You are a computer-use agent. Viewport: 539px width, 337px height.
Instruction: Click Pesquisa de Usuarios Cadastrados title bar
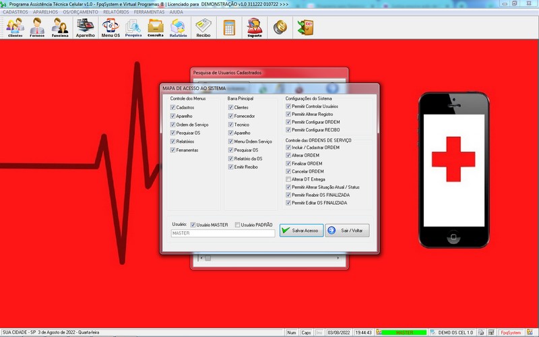pyautogui.click(x=269, y=73)
